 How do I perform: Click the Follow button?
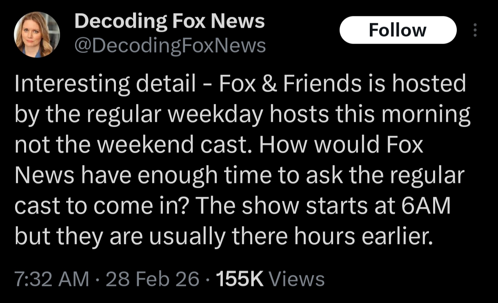(x=398, y=30)
